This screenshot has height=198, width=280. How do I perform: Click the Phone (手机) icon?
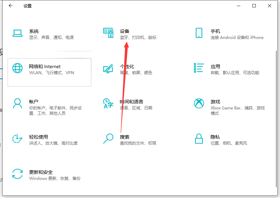[199, 33]
